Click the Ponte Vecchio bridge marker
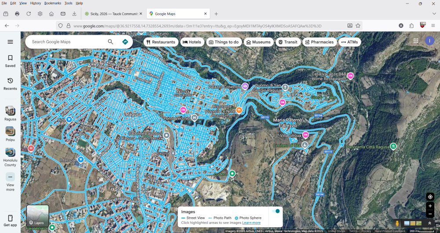Screen dimensions: 440x233 [194, 117]
